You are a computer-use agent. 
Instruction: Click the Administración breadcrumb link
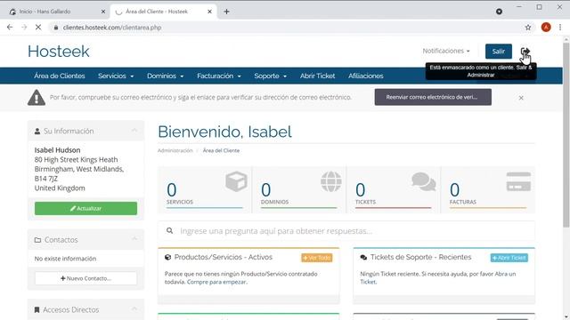(x=175, y=150)
